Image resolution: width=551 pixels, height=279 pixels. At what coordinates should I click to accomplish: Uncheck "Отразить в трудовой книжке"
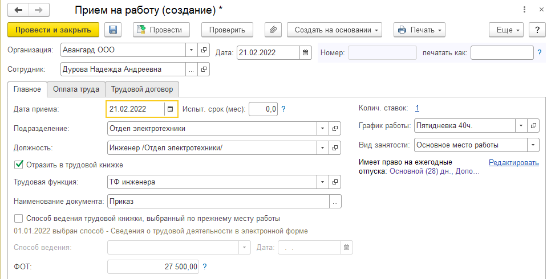(19, 165)
